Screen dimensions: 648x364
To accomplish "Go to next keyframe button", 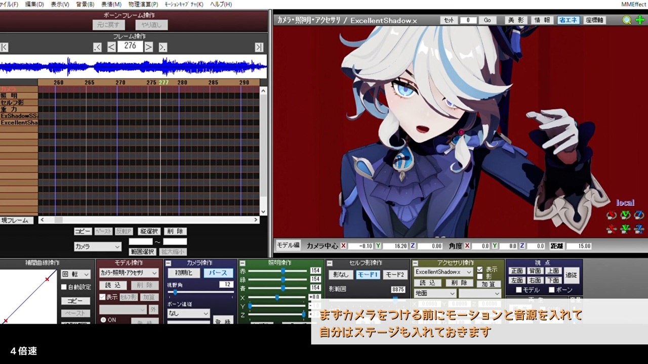I will 163,47.
